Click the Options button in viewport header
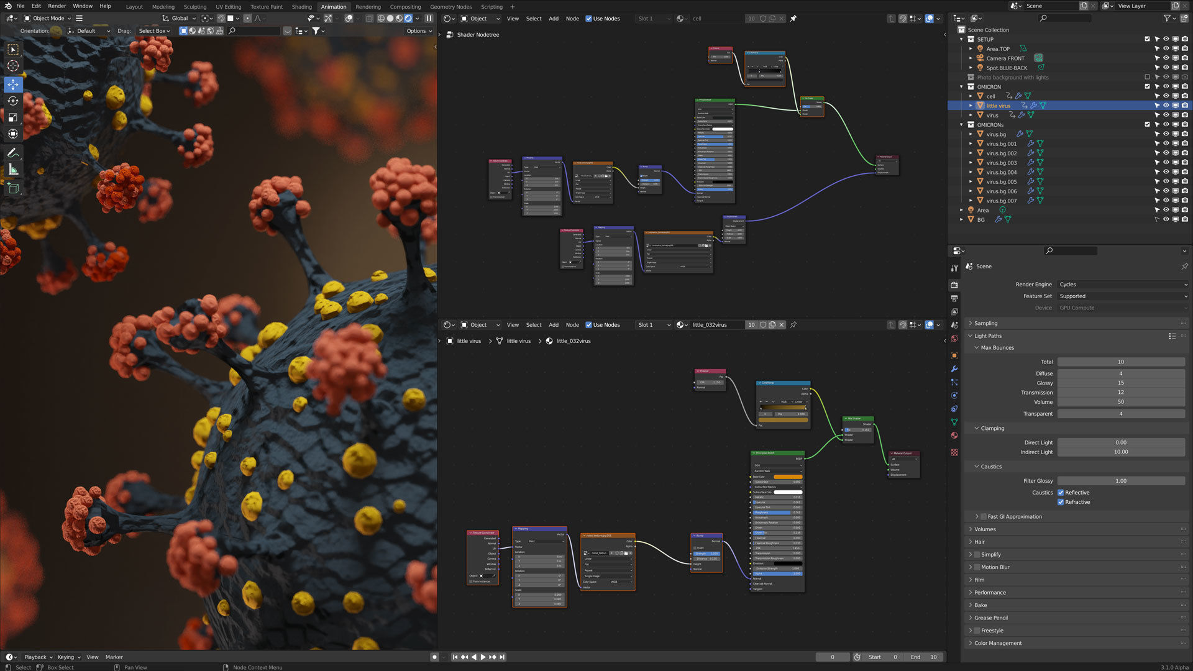Image resolution: width=1193 pixels, height=671 pixels. tap(419, 31)
